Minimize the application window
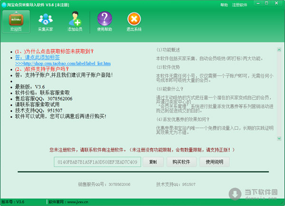The image size is (285, 206). click(258, 3)
